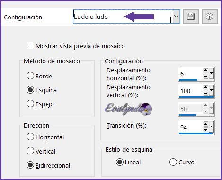Open vertical displacement slider popup arrow
222x180 pixels.
click(x=211, y=90)
